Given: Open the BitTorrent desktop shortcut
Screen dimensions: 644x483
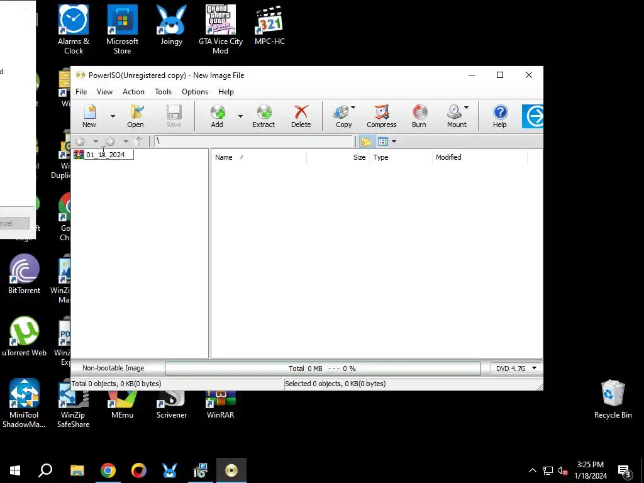Looking at the screenshot, I should point(25,274).
